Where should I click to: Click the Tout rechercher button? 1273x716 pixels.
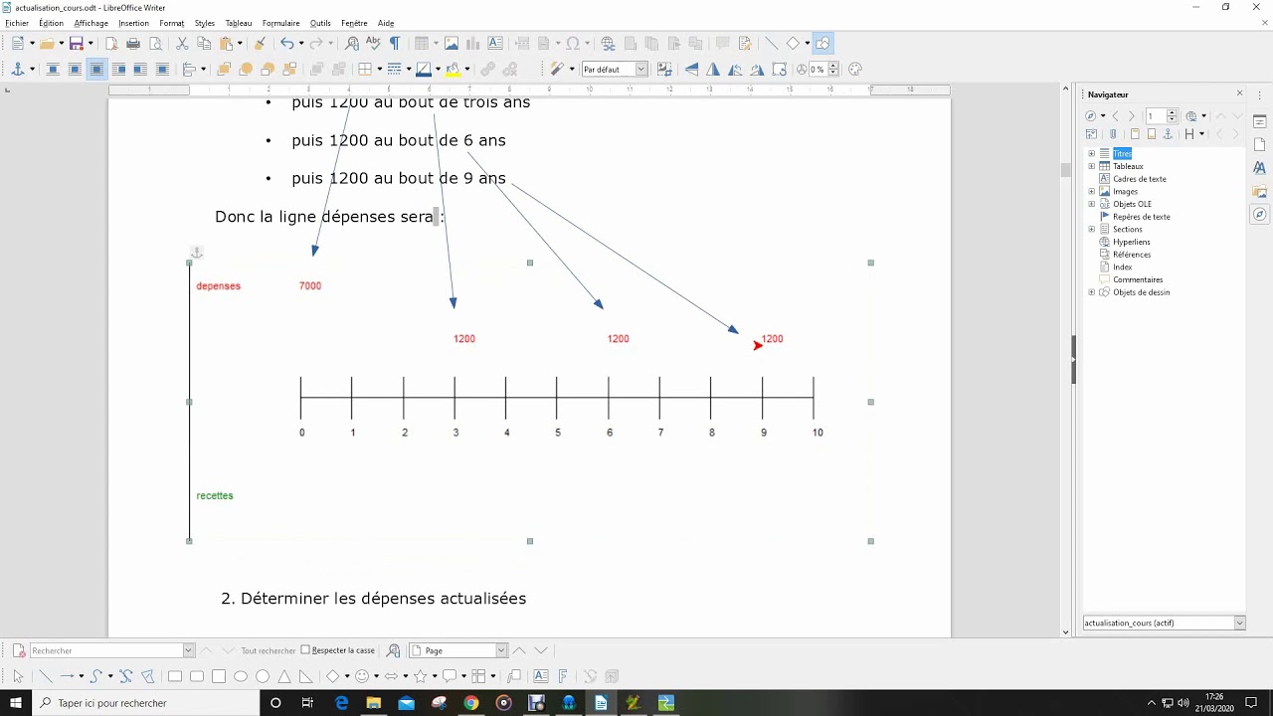tap(269, 650)
